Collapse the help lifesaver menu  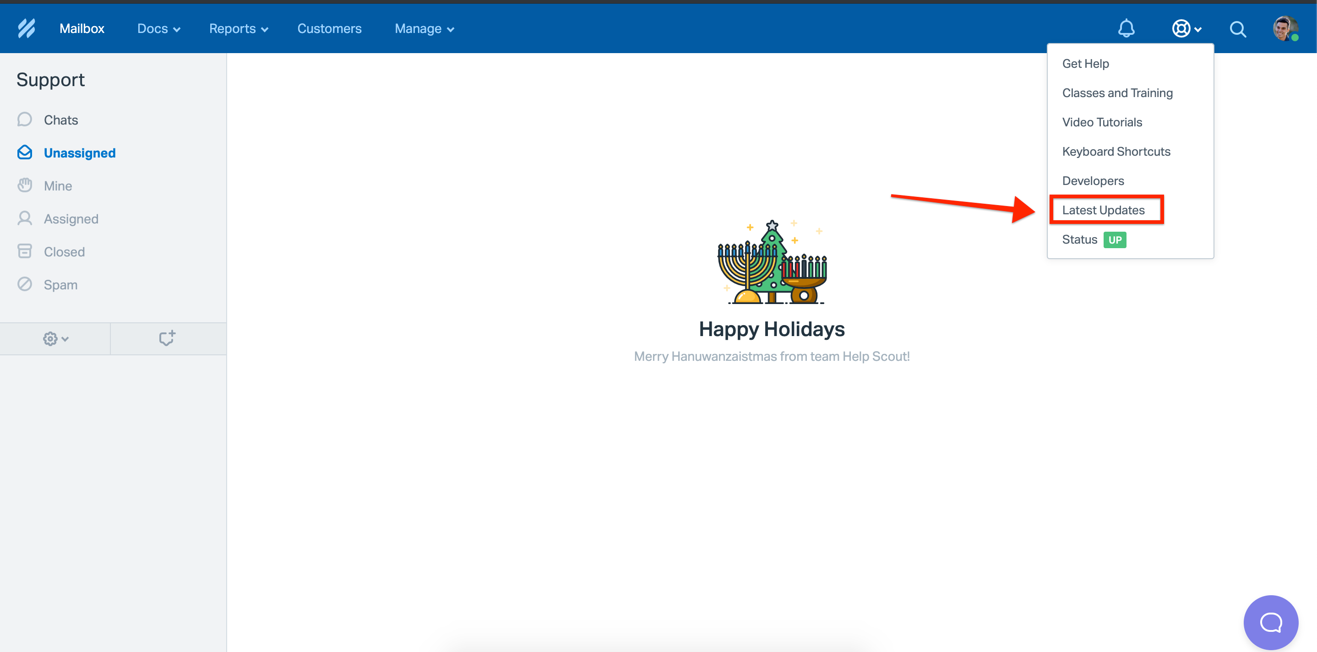tap(1186, 29)
